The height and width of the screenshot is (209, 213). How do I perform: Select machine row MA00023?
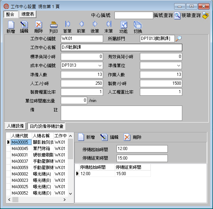(37, 180)
